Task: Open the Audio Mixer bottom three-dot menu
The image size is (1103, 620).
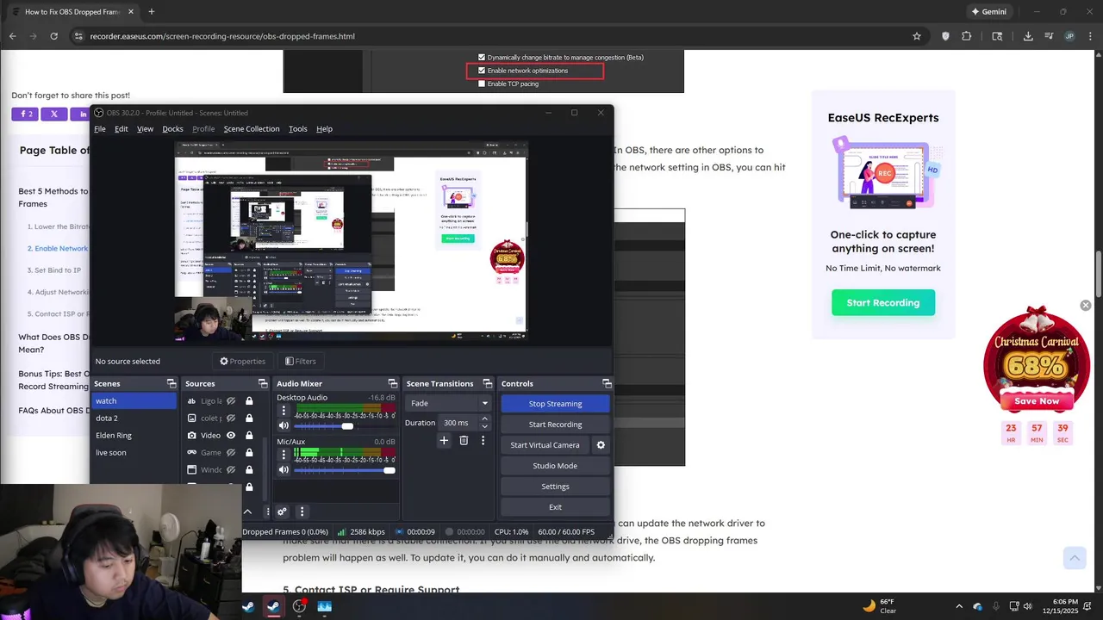Action: coord(302,512)
